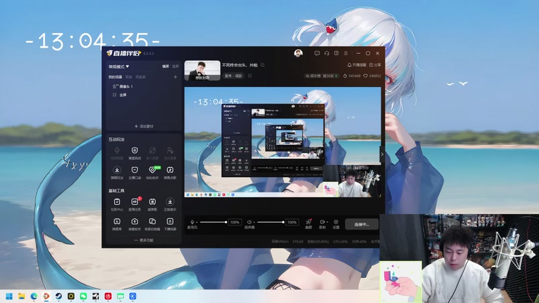Open the headset customer service icon
This screenshot has width=539, height=303.
pos(327,53)
